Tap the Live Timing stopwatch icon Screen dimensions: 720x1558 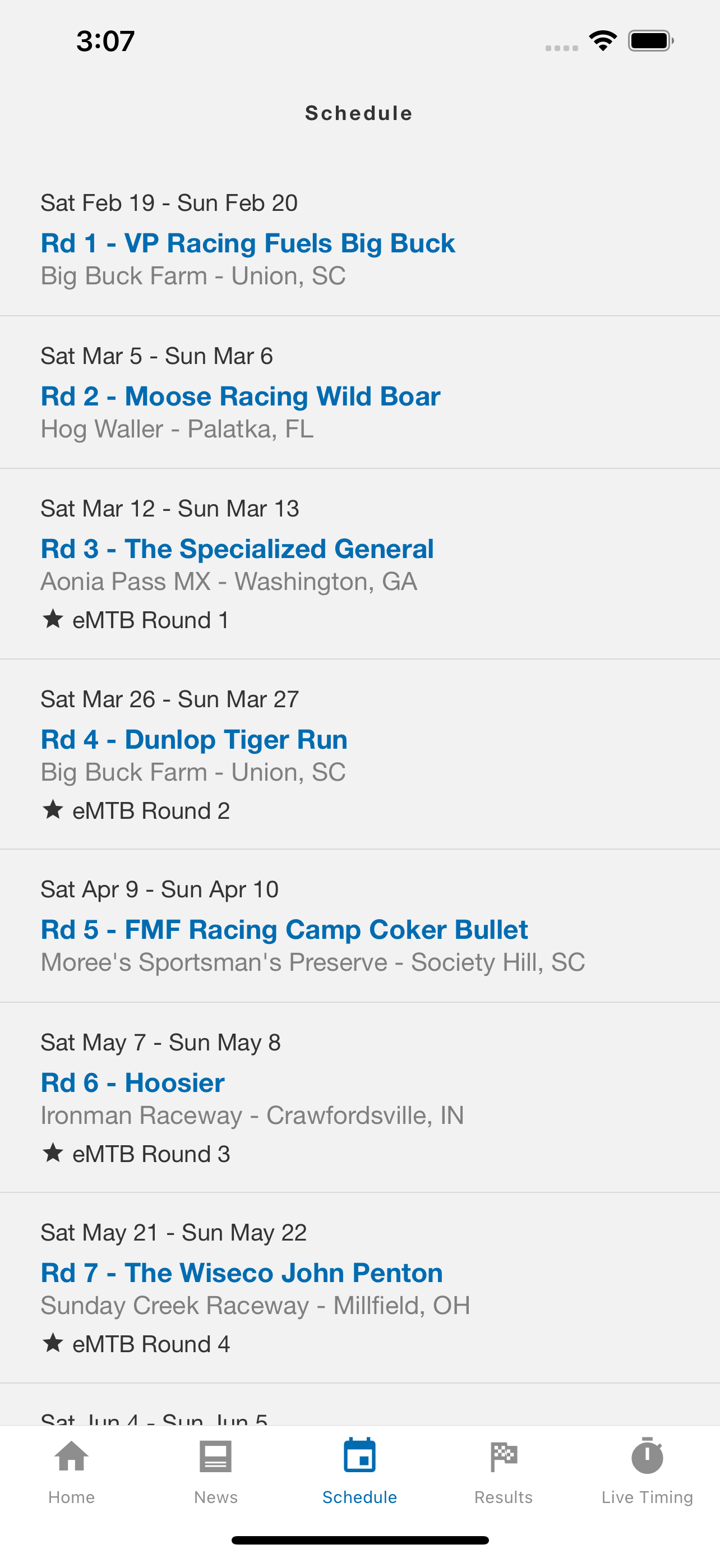(x=647, y=1455)
